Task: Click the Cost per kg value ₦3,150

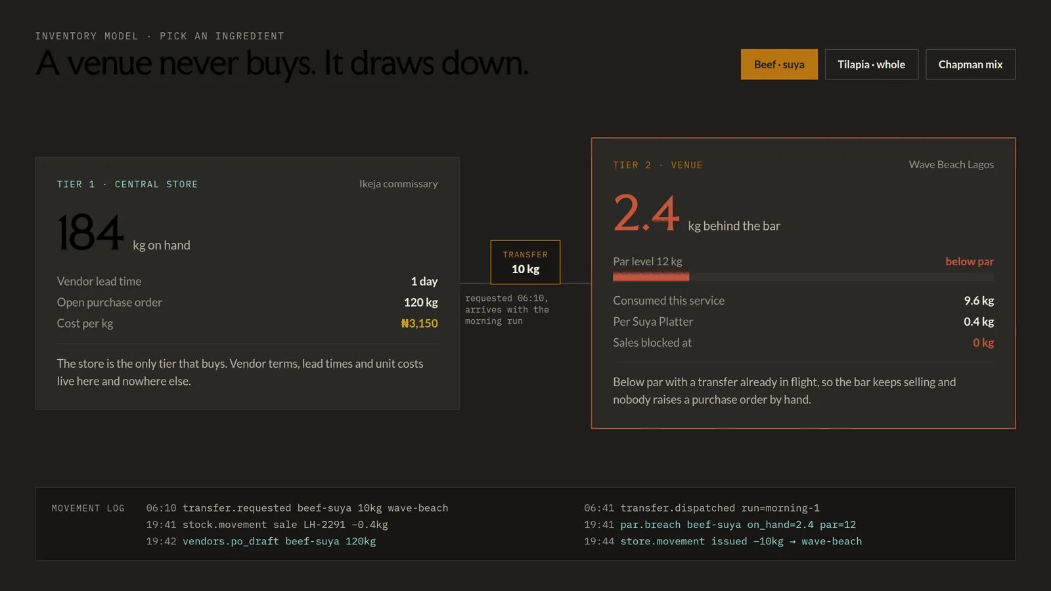Action: (x=419, y=323)
